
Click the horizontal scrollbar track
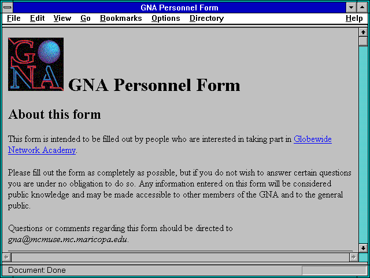pos(180,257)
